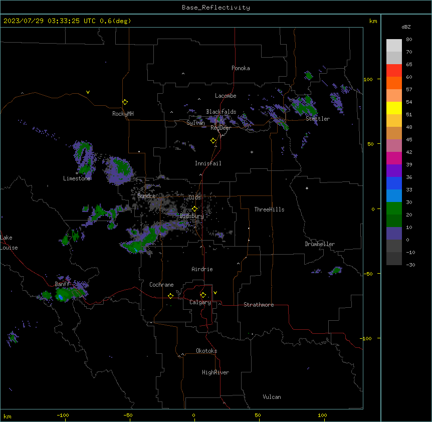Click the ThreeHills town label
This screenshot has width=432, height=422.
[x=269, y=209]
